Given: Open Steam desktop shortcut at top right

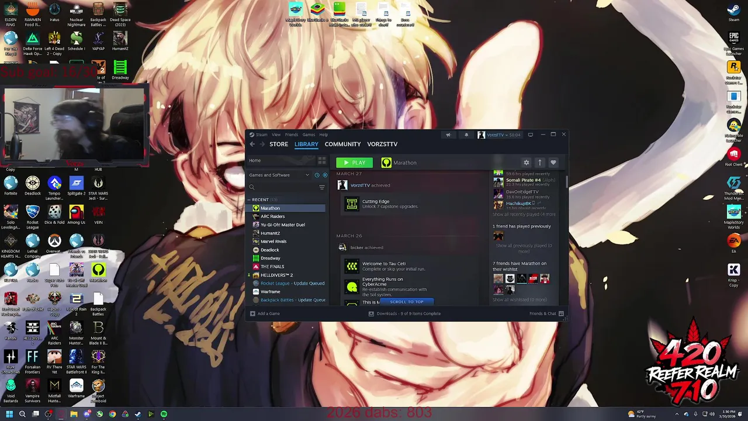Looking at the screenshot, I should point(733,13).
